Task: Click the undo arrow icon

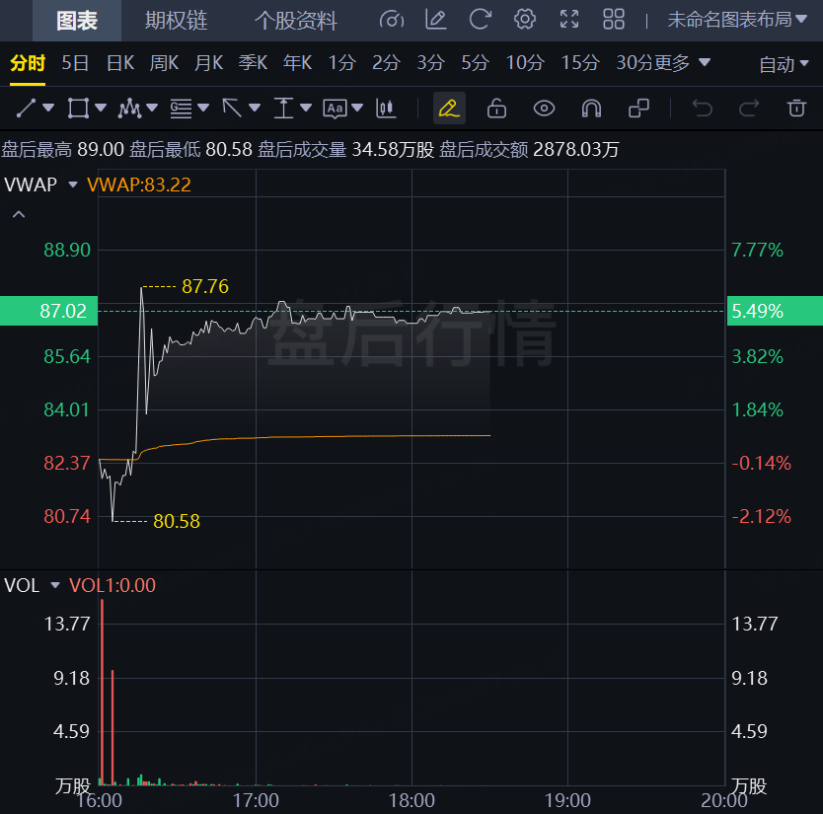Action: [702, 108]
